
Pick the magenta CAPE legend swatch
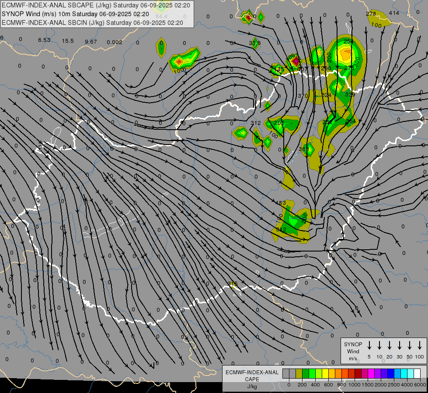(x=371, y=373)
